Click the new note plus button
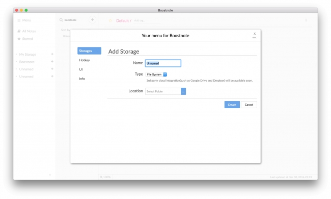331x199 pixels. click(x=92, y=20)
